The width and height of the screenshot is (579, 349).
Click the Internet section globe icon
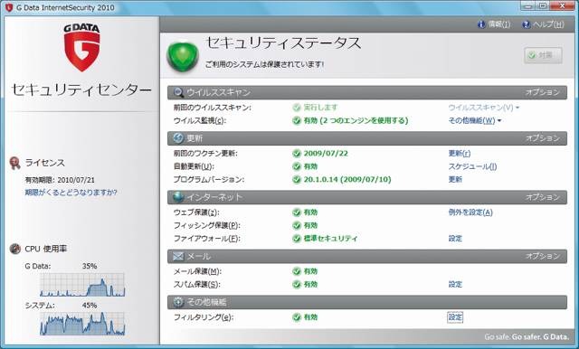click(x=178, y=197)
